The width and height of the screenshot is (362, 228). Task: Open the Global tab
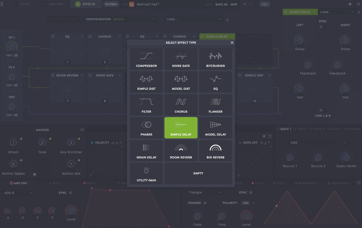(x=111, y=4)
